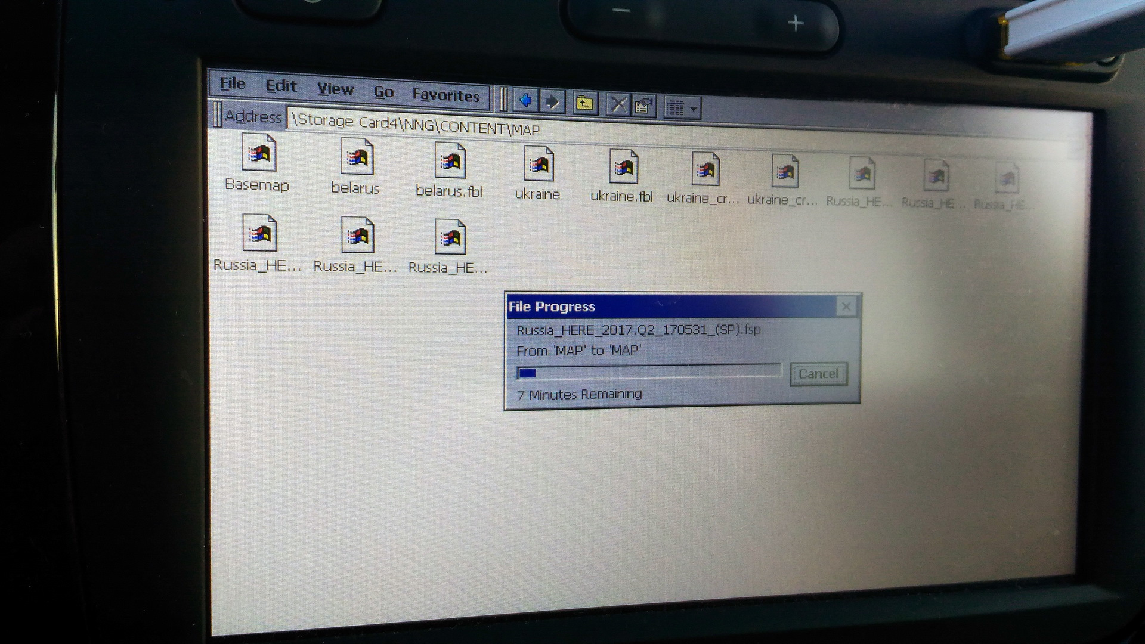Expand the Views dropdown arrow
Viewport: 1145px width, 644px height.
coord(693,109)
